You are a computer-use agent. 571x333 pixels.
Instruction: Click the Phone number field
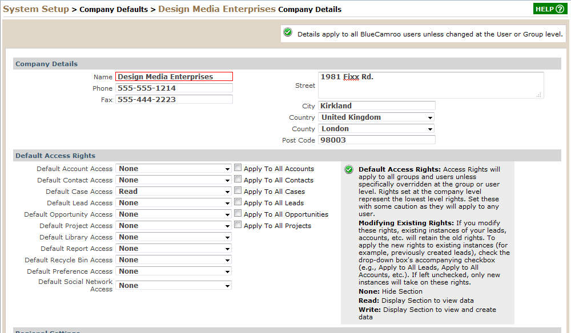(x=174, y=88)
